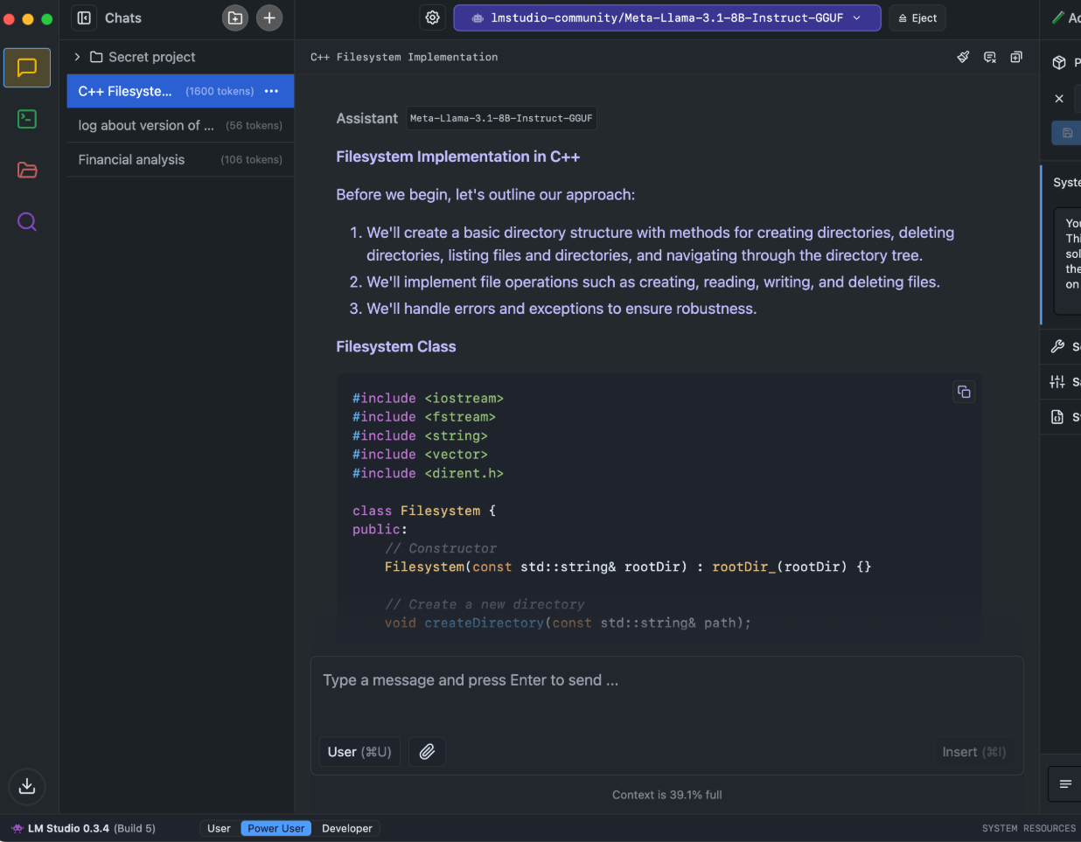The image size is (1081, 842).
Task: Open the Discover search sidebar icon
Action: coord(27,222)
